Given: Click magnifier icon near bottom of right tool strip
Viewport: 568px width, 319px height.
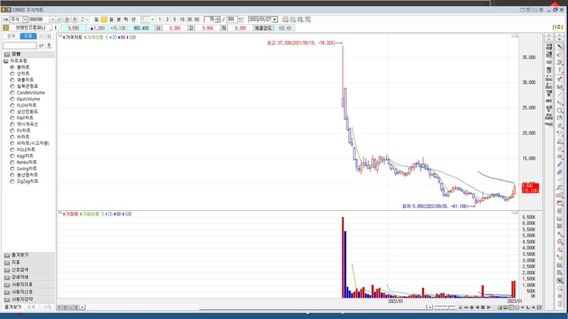Looking at the screenshot, I should pos(560,288).
